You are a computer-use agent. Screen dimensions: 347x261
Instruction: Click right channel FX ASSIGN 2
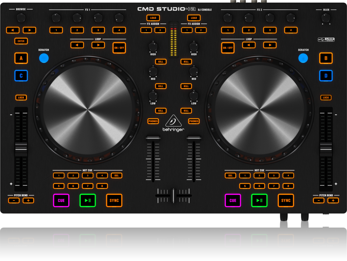click(201, 30)
